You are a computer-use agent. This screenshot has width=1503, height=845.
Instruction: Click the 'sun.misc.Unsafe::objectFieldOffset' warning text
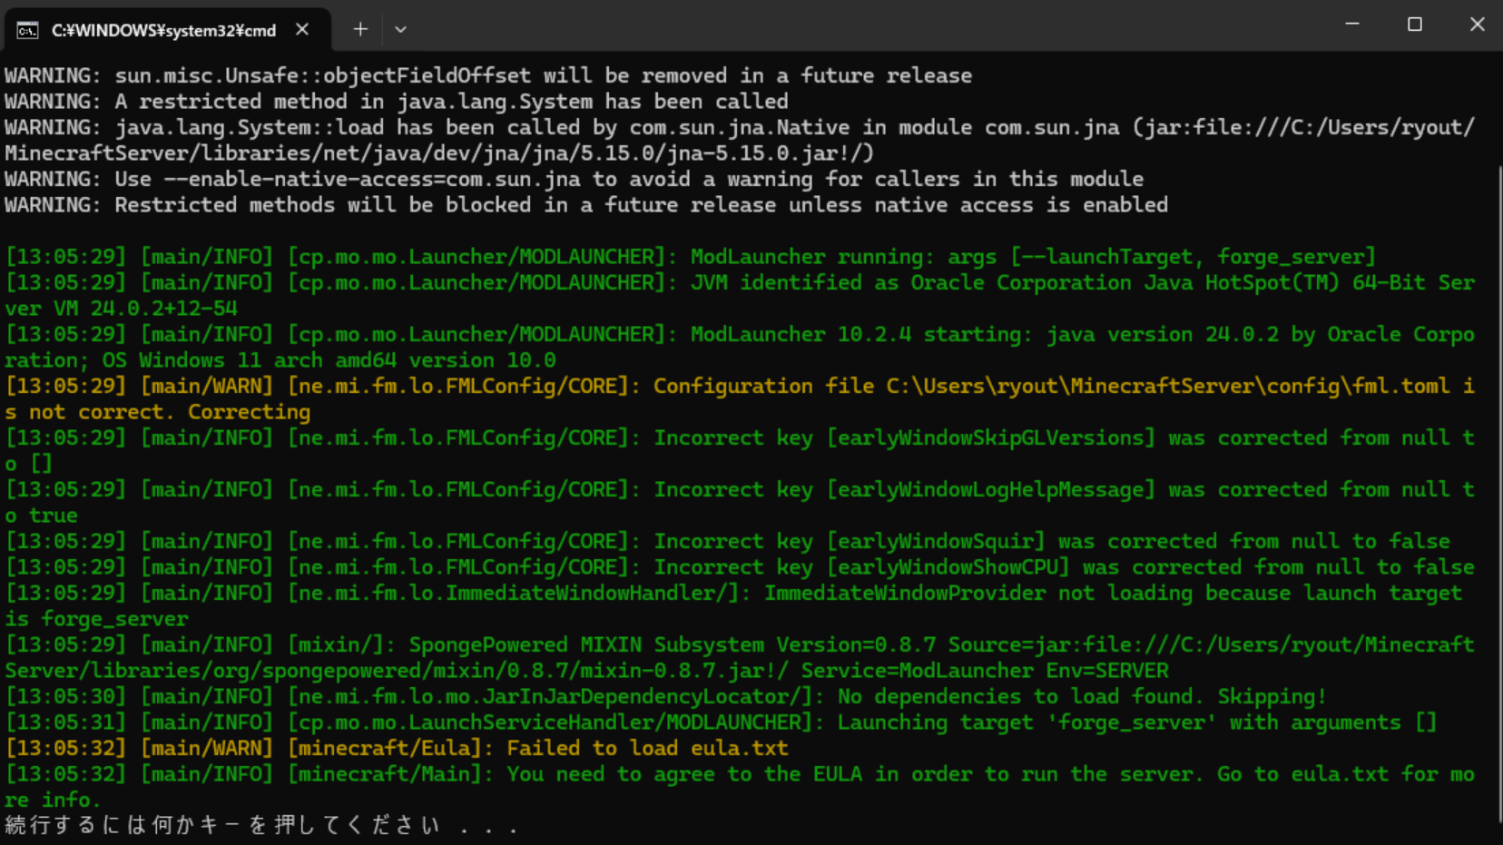coord(322,76)
